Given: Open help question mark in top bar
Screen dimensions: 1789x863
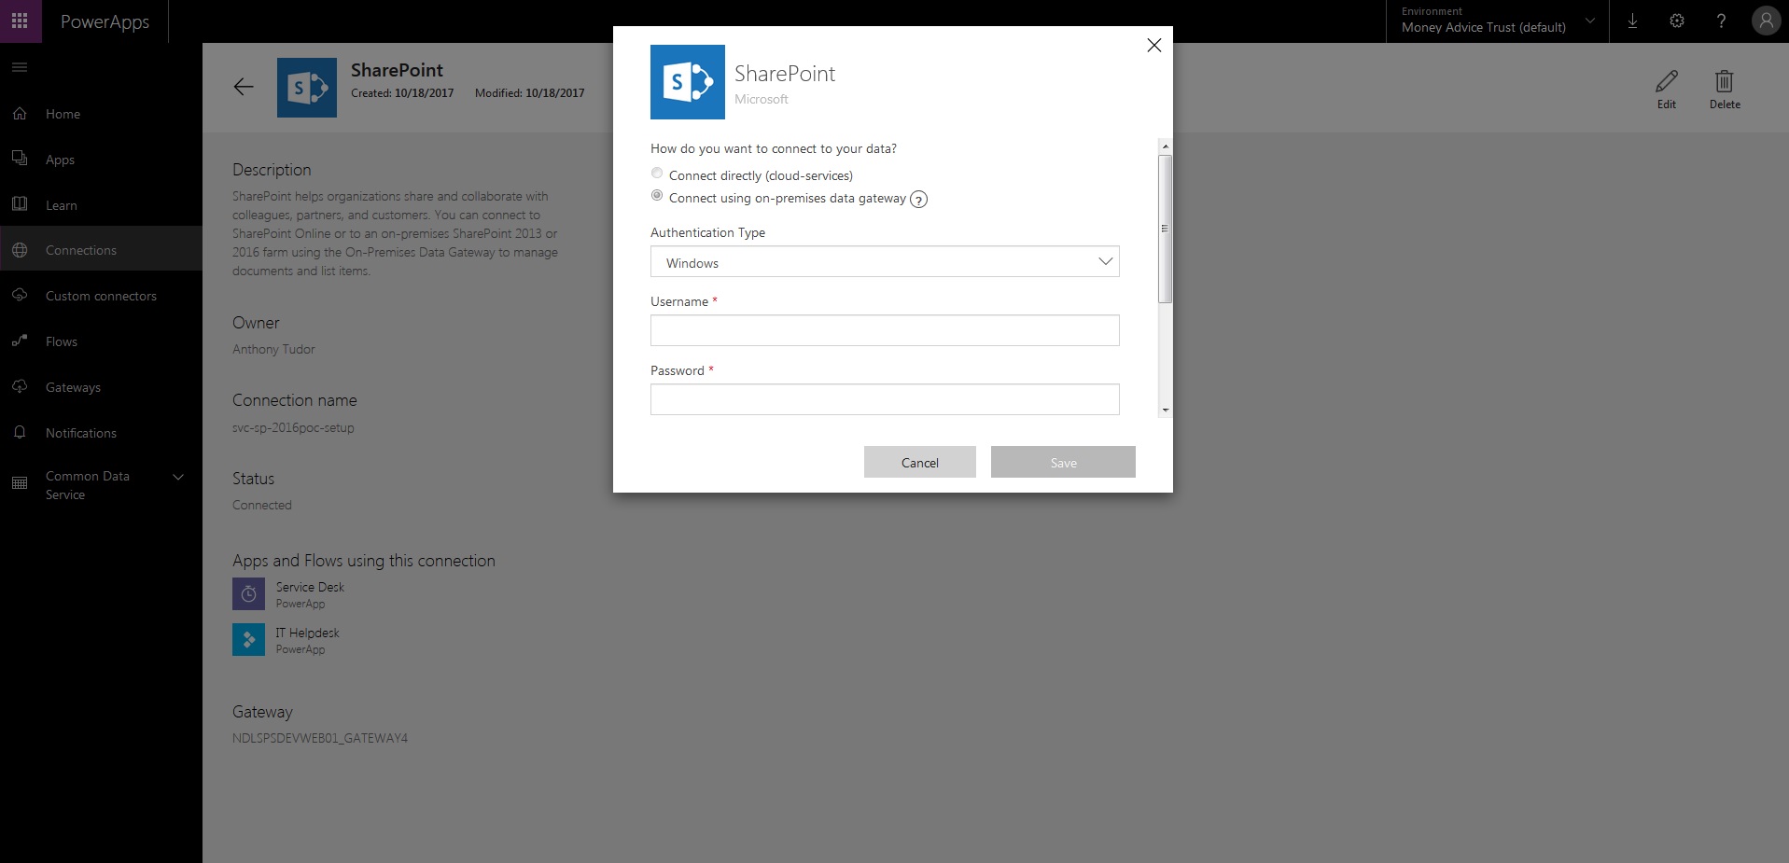Looking at the screenshot, I should 1722,21.
